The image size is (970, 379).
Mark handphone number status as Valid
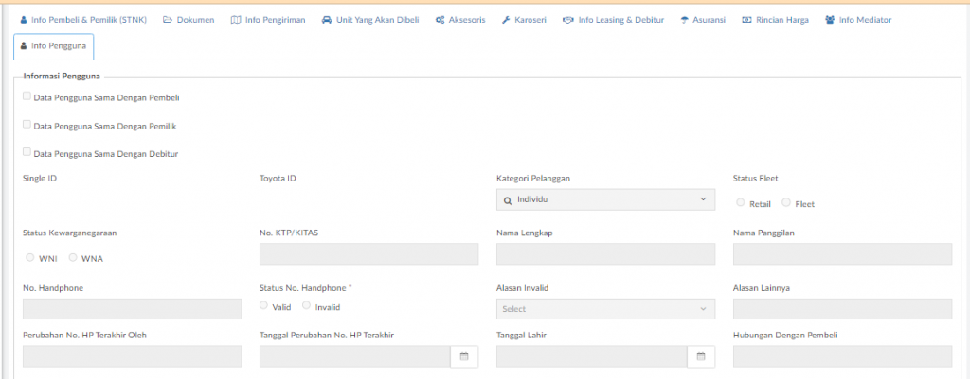[x=264, y=305]
